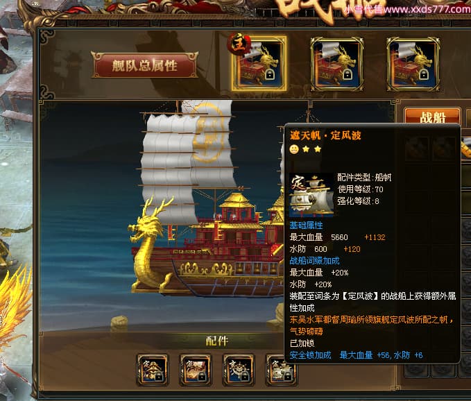This screenshot has width=471, height=401.
Task: Select the main flagship slot marked 主
Action: [x=259, y=64]
